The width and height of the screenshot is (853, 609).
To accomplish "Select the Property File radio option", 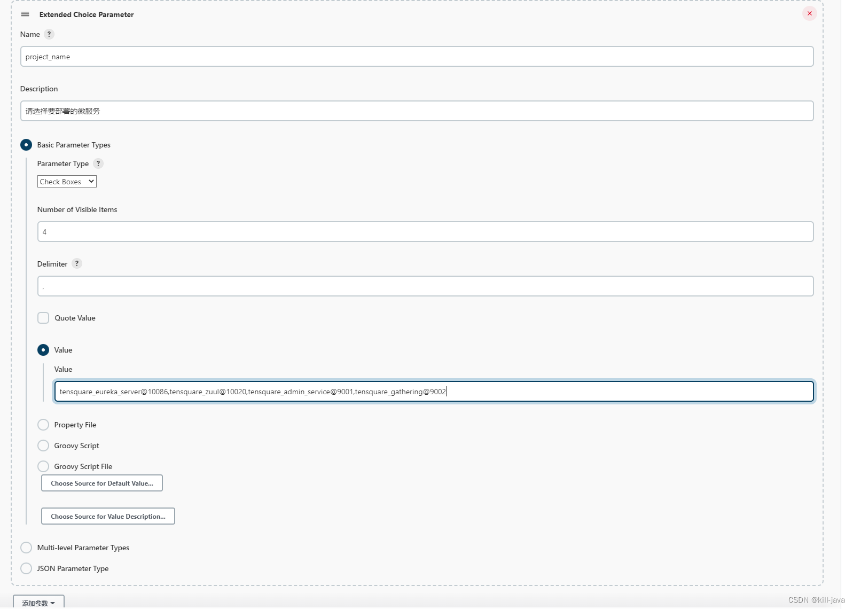I will click(43, 425).
